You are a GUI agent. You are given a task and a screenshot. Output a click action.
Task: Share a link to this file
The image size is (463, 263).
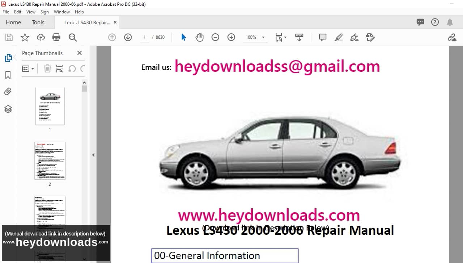click(452, 37)
